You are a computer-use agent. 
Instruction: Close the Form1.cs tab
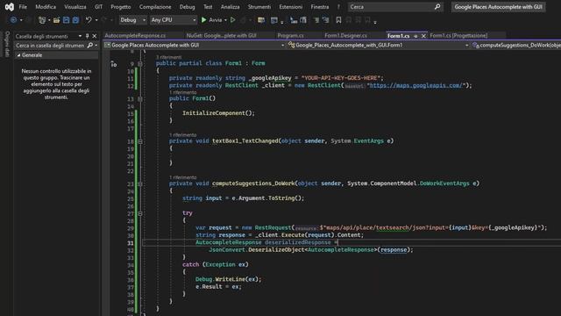click(423, 36)
